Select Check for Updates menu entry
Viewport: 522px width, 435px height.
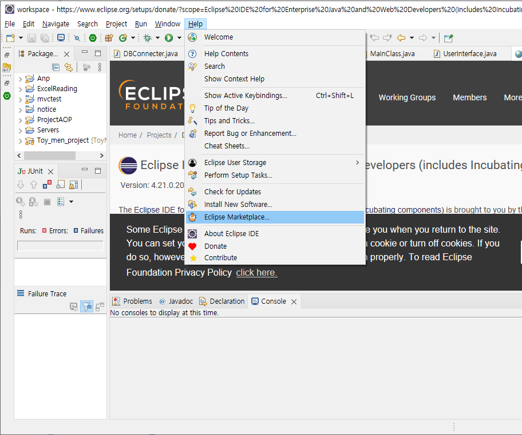[275, 191]
